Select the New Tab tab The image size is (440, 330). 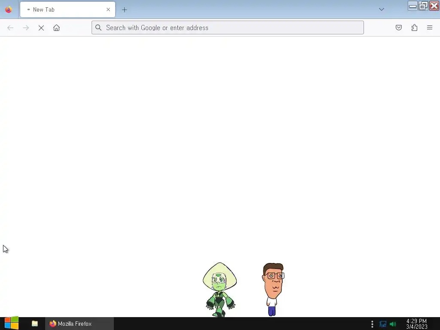(67, 9)
